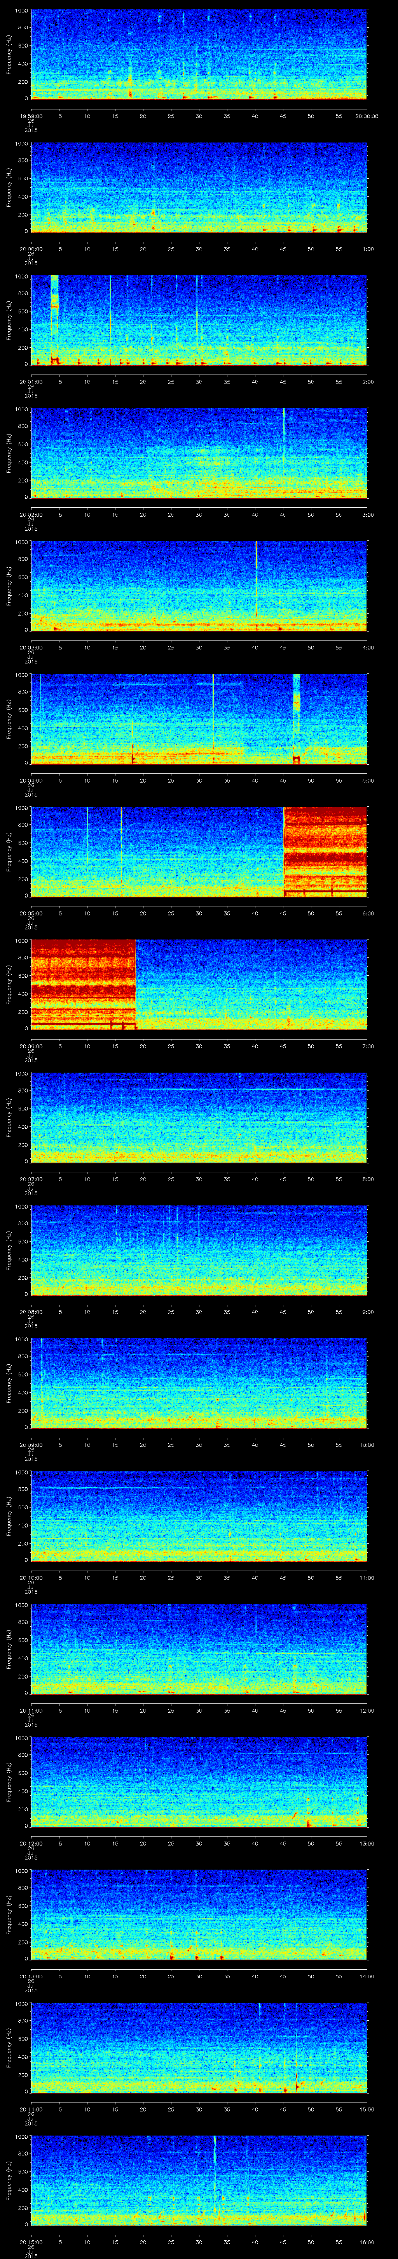
Task: Click Frequency (Hz) axis label of 20:08:00 panel
Action: pyautogui.click(x=9, y=1251)
